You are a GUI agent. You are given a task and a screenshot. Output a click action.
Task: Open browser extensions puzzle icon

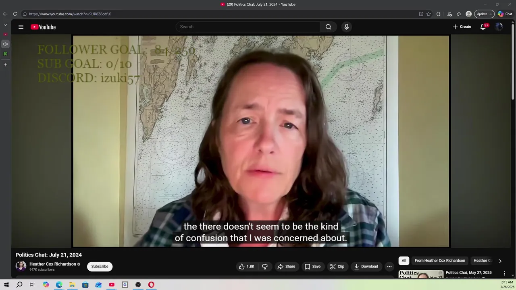click(x=439, y=14)
